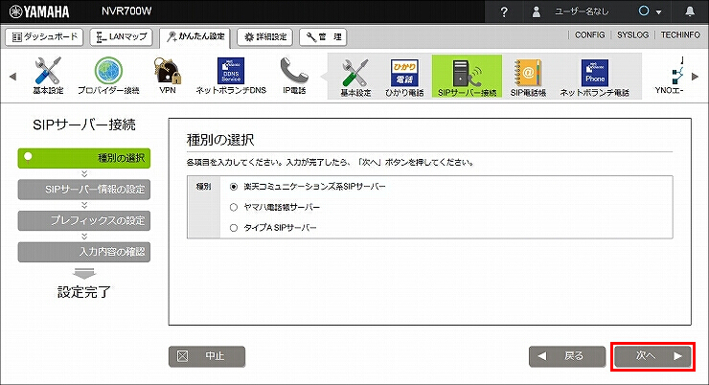The width and height of the screenshot is (709, 385).
Task: Open the TECHINFO link
Action: (x=680, y=34)
